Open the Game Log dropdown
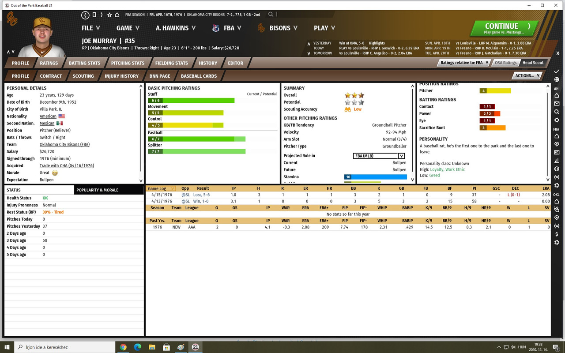 [161, 188]
